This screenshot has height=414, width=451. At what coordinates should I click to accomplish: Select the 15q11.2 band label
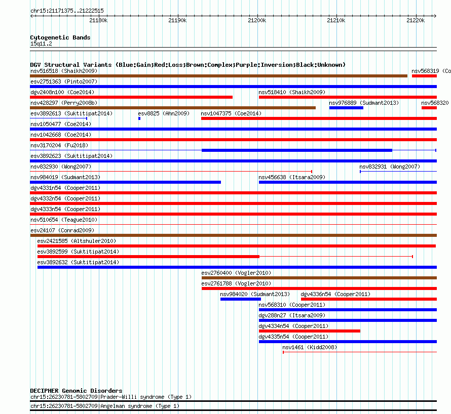tap(41, 44)
